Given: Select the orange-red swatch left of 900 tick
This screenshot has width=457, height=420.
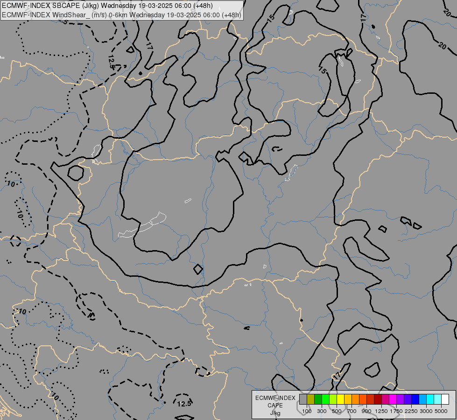Looking at the screenshot, I should (363, 399).
